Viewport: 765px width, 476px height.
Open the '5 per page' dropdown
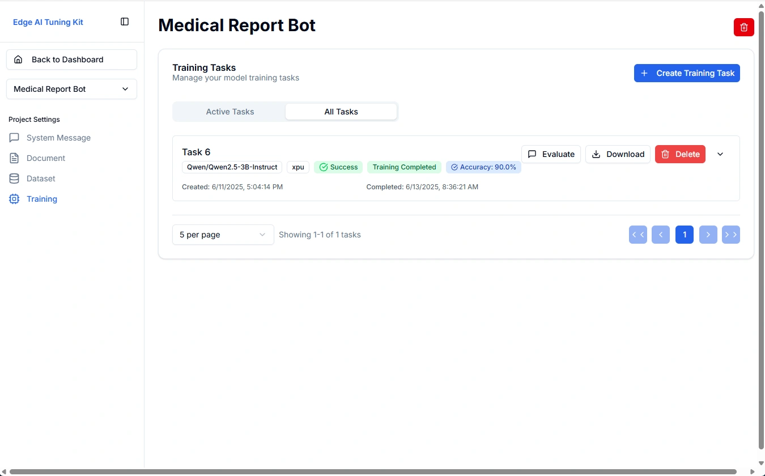point(223,234)
